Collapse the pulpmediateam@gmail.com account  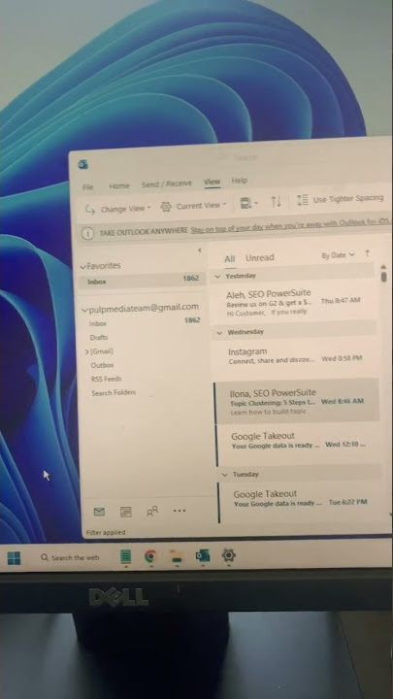pos(84,310)
